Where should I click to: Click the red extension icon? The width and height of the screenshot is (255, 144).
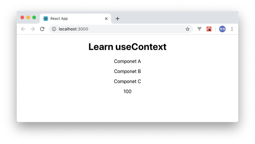click(x=209, y=29)
